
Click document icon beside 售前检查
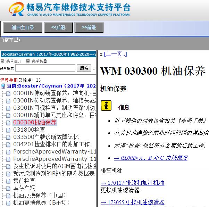point(8,181)
